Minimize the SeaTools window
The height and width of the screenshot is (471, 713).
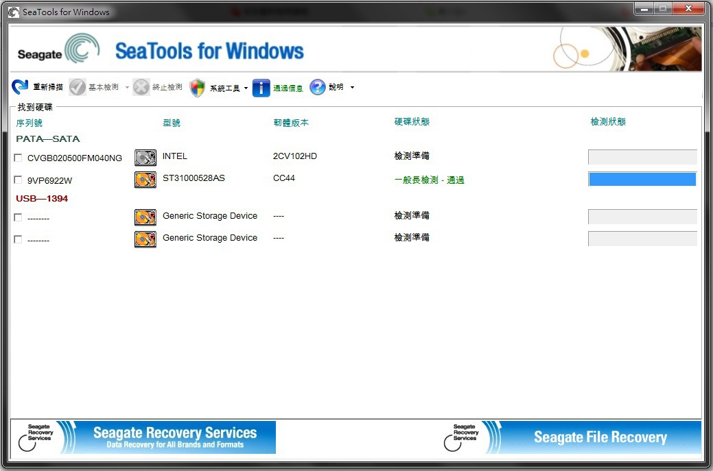[x=644, y=9]
